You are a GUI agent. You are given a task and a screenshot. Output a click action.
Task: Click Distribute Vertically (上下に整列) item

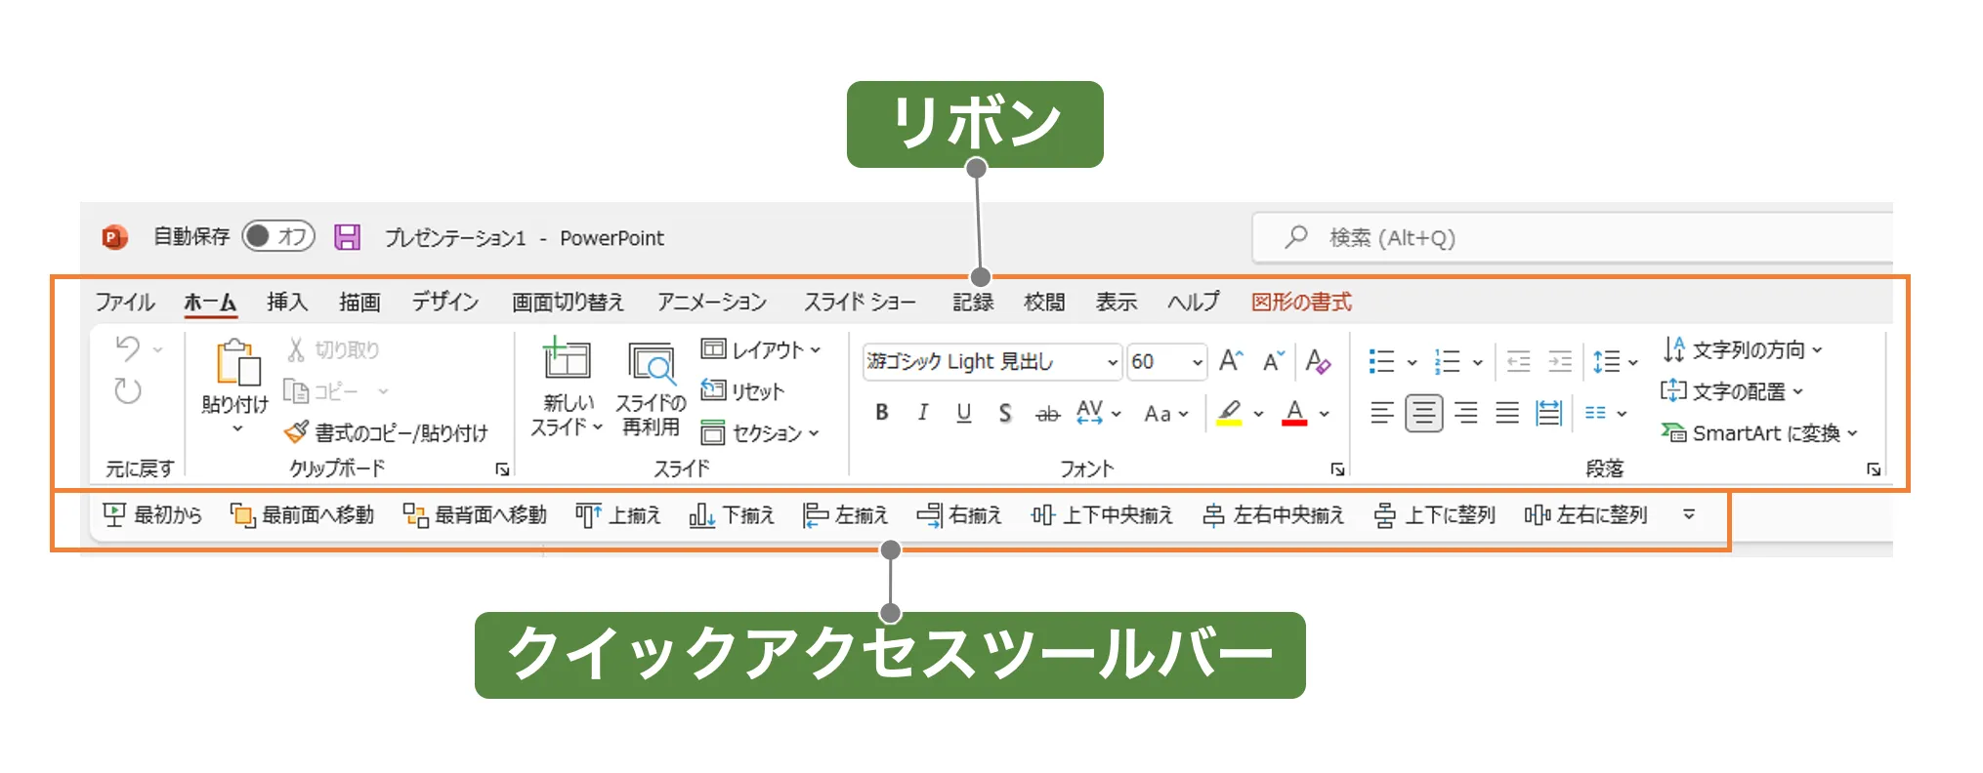click(x=1434, y=514)
